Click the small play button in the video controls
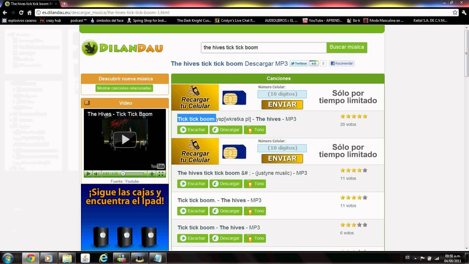This screenshot has width=469, height=264. coord(88,174)
